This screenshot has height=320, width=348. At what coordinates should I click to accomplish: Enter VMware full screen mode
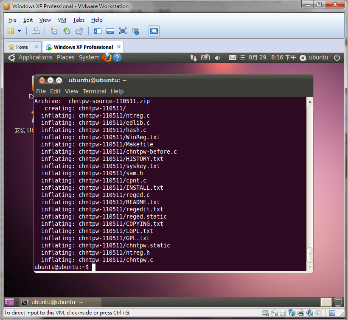coord(123,31)
